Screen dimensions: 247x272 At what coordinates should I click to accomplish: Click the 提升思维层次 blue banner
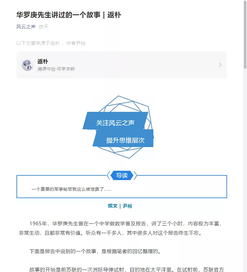(125, 140)
